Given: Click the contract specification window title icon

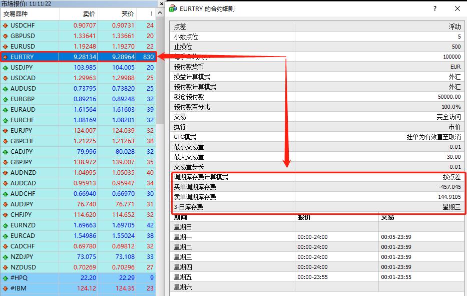Looking at the screenshot, I should click(173, 9).
